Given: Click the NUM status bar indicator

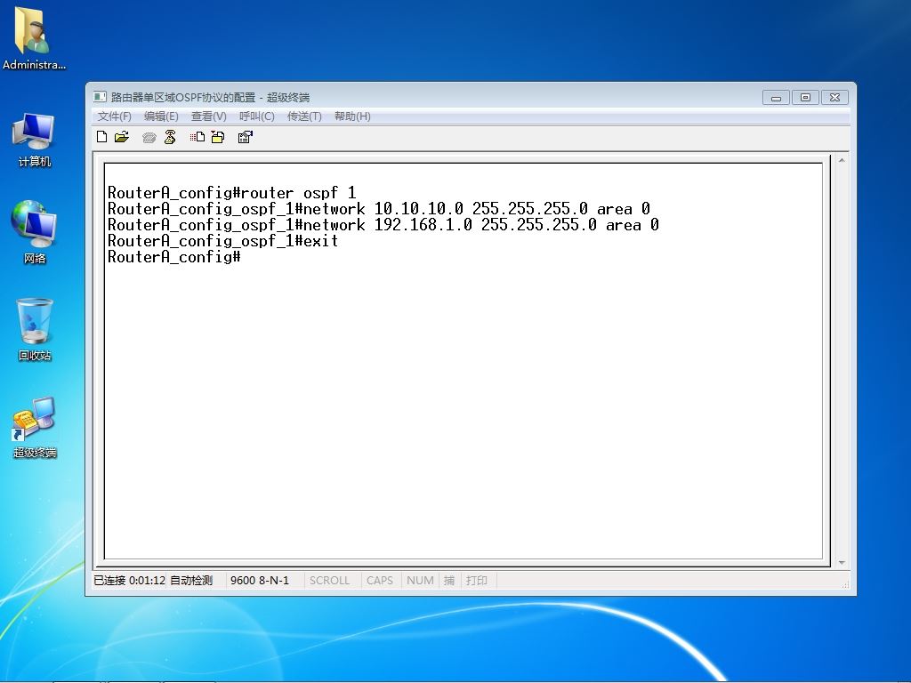Looking at the screenshot, I should [x=420, y=580].
